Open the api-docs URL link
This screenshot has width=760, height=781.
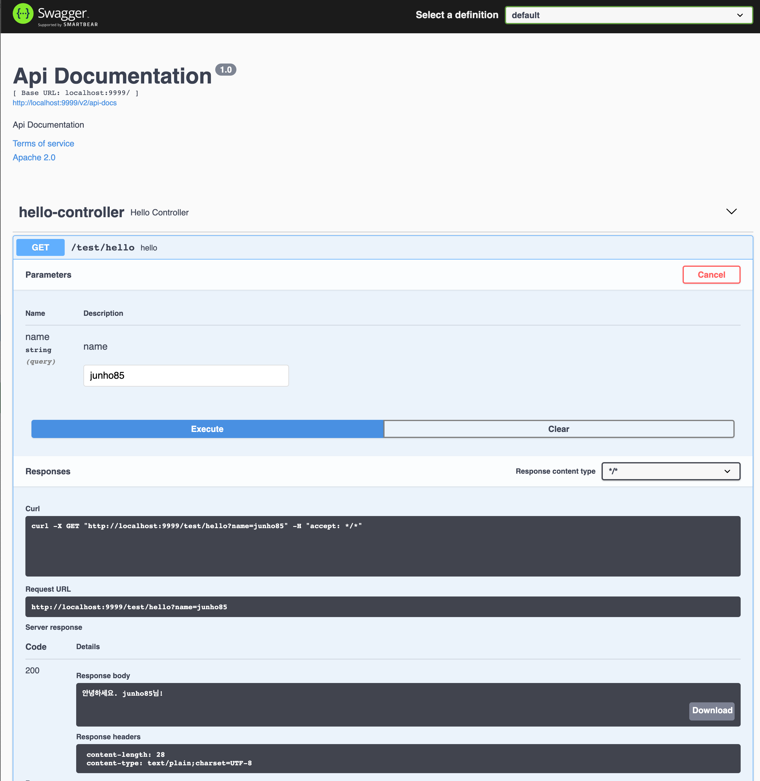tap(65, 103)
